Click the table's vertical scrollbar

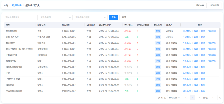point(220,49)
